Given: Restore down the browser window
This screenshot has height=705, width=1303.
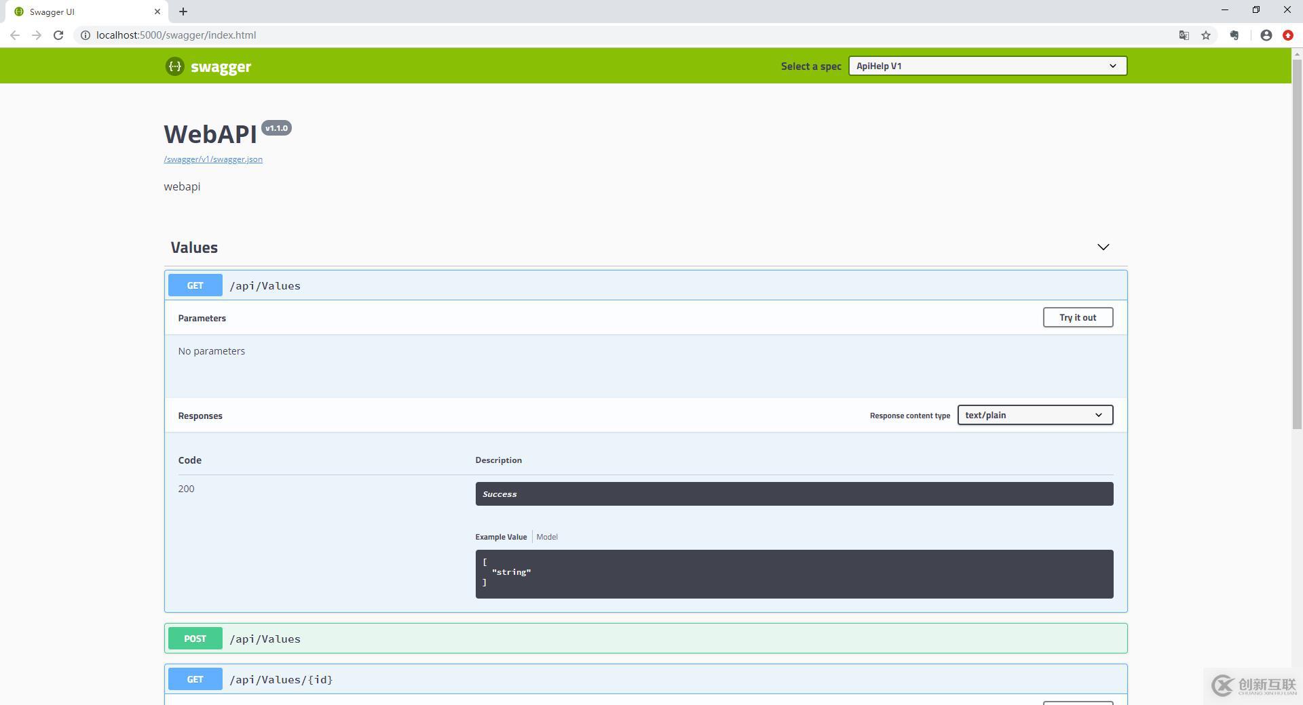Looking at the screenshot, I should coord(1256,10).
